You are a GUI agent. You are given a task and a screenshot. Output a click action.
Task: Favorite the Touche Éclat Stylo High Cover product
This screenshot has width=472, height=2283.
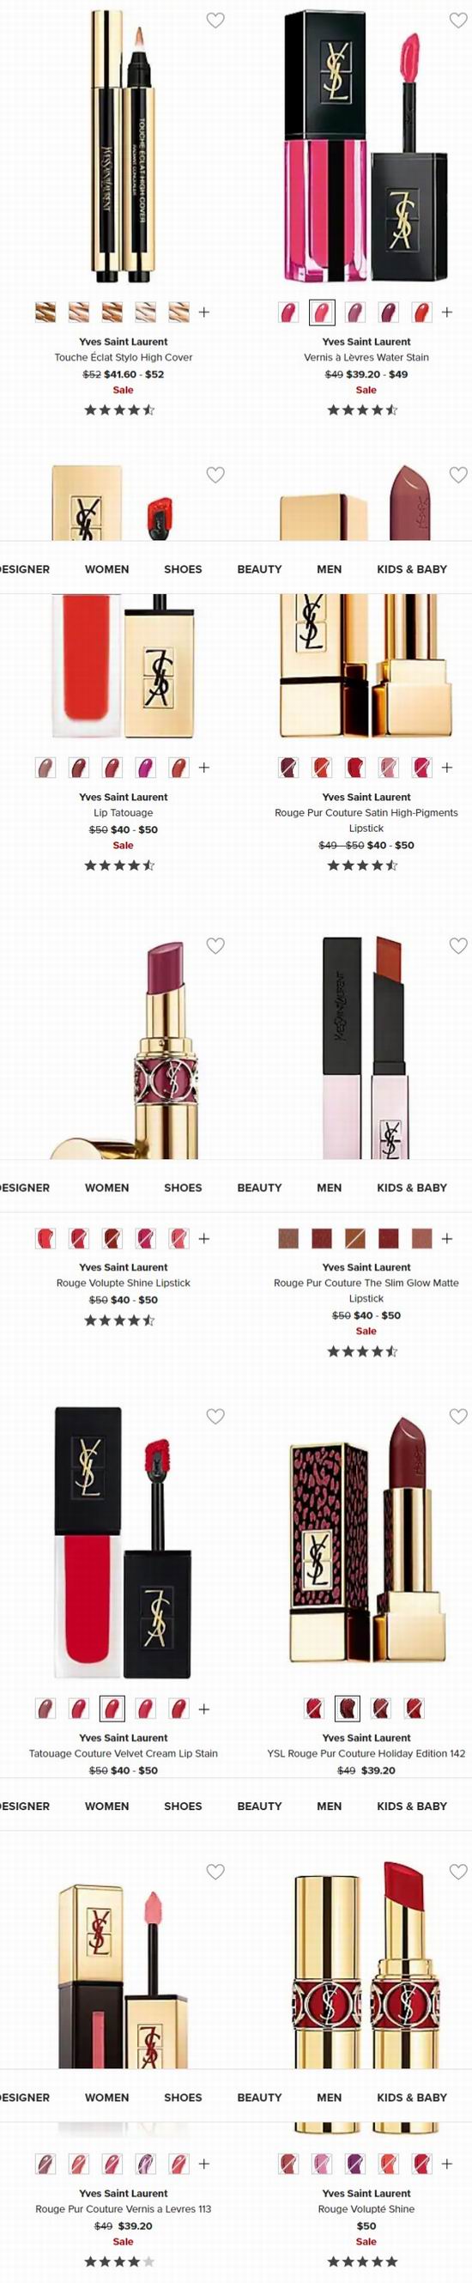[x=215, y=21]
